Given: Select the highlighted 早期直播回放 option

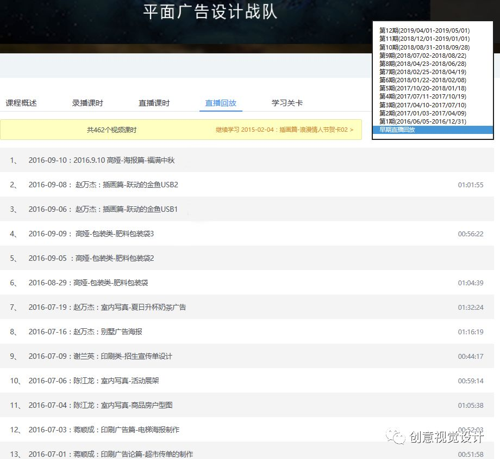Looking at the screenshot, I should coord(433,130).
